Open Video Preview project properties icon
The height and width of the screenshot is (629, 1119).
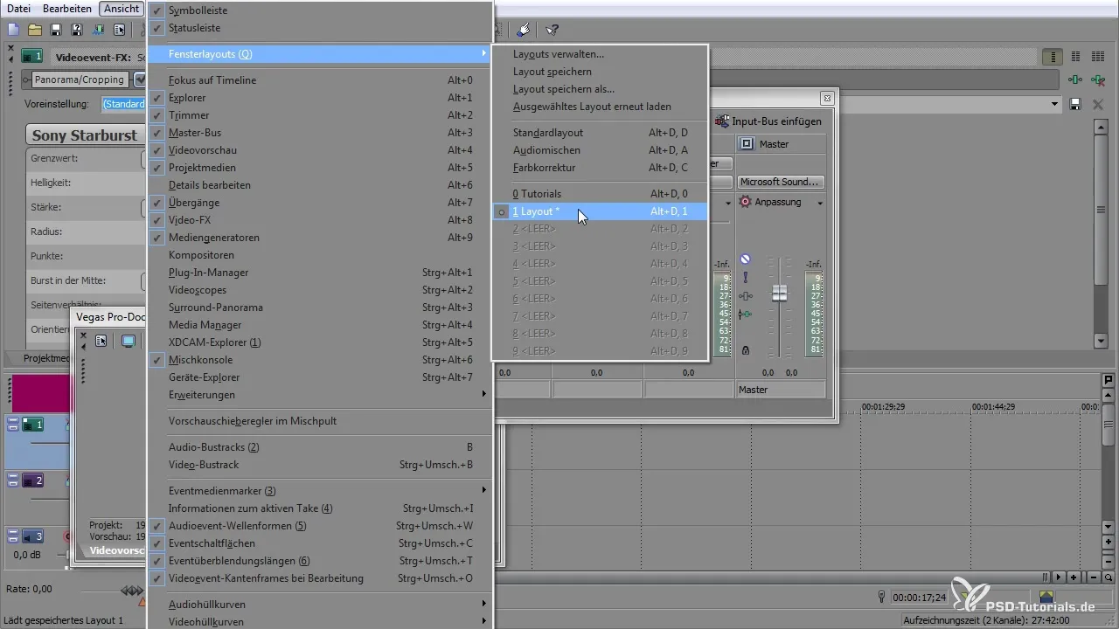point(101,341)
